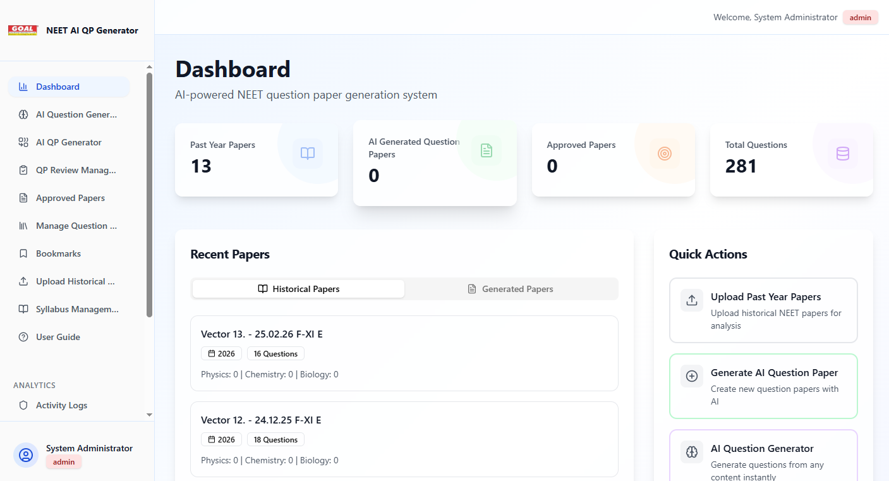
Task: Click the database icon on Total Questions card
Action: coord(842,154)
